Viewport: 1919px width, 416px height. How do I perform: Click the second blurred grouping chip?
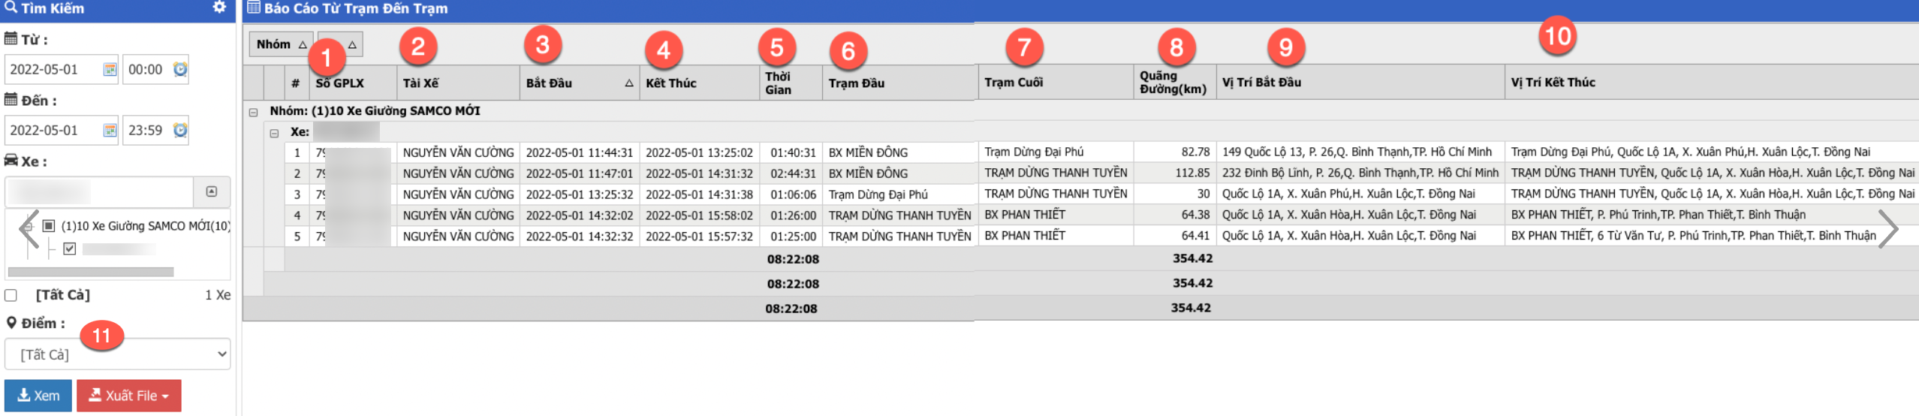click(x=340, y=44)
